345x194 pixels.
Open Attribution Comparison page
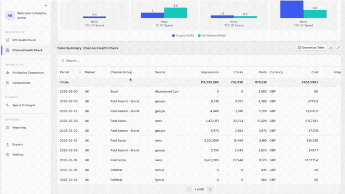pyautogui.click(x=28, y=73)
